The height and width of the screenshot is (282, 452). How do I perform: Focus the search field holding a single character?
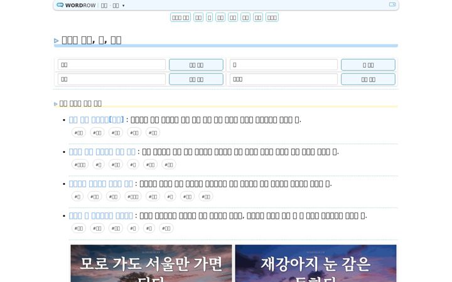[284, 65]
